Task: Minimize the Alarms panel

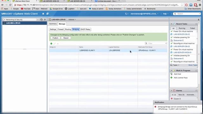Action: tap(196, 91)
